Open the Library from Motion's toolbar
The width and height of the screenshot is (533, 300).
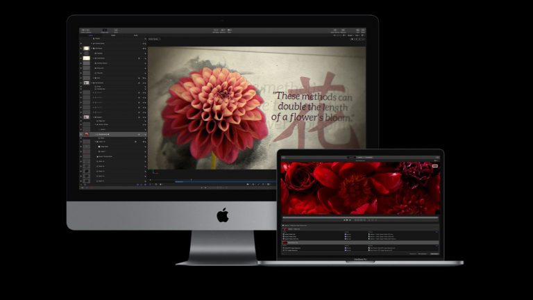[x=83, y=31]
